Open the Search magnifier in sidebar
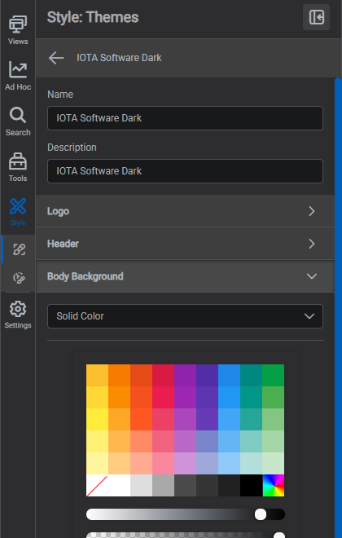Viewport: 342px width, 538px height. tap(18, 121)
